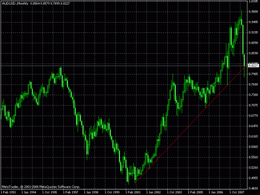Click the 1 Jun 2006 date label

216,193
